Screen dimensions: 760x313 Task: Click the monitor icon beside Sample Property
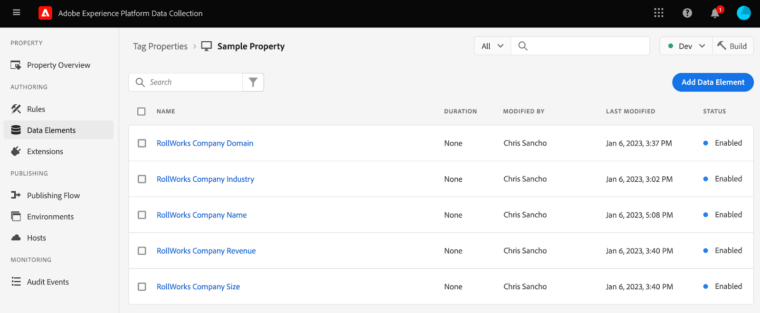click(207, 46)
